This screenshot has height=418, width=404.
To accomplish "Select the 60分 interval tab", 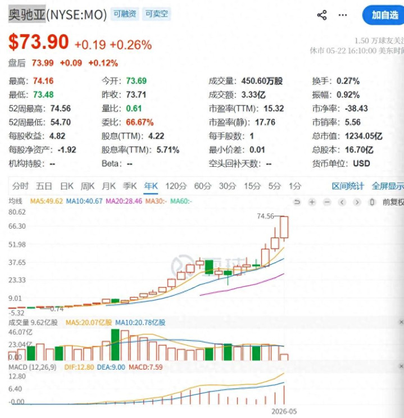I will (x=203, y=186).
